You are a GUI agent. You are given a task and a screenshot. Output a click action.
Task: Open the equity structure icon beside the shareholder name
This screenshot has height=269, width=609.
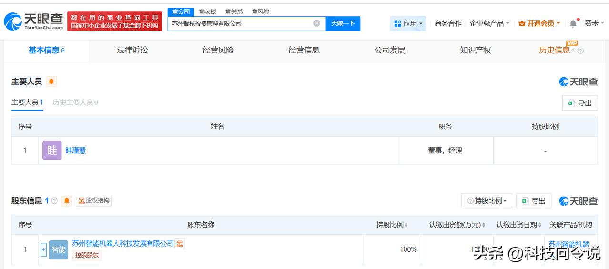point(180,244)
